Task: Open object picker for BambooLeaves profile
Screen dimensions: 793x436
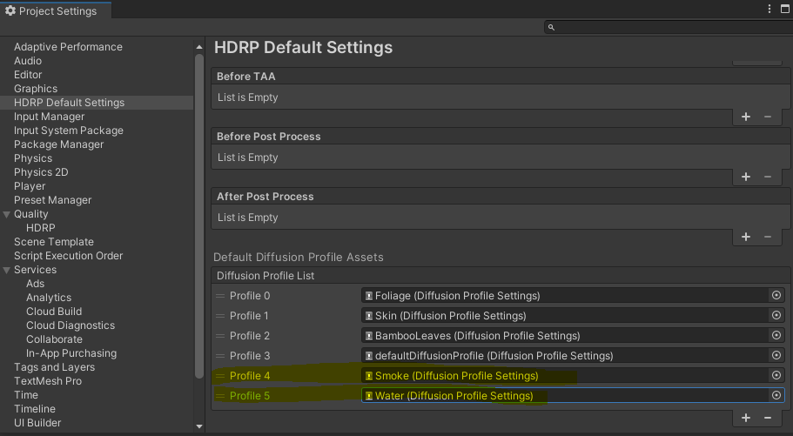Action: coord(776,336)
